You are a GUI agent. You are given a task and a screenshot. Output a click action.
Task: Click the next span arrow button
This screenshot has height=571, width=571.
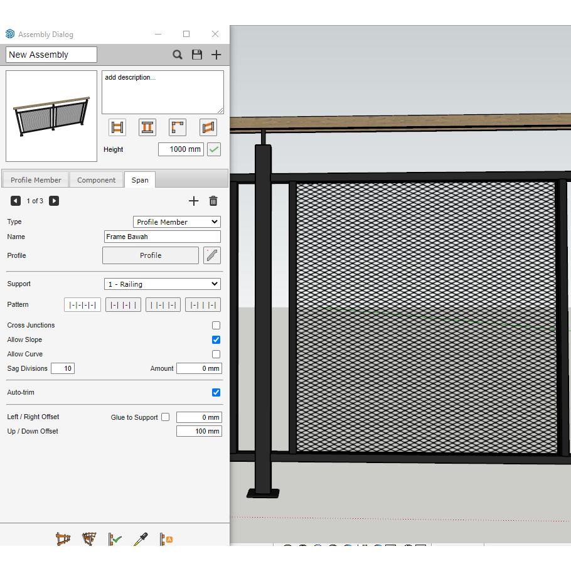tap(53, 201)
